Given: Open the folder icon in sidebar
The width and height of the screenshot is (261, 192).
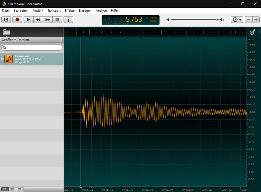Looking at the screenshot, I should tap(7, 32).
